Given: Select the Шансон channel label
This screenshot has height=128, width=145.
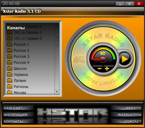Looking at the screenshot, I should coord(20,69).
